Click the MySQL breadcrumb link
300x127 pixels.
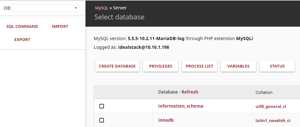tap(101, 8)
